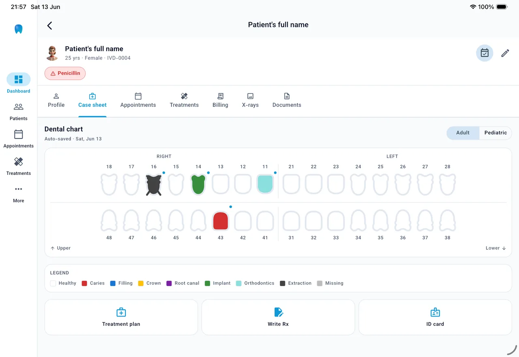Viewport: 519px width, 357px height.
Task: Select tooth 21 on the chart
Action: 291,185
